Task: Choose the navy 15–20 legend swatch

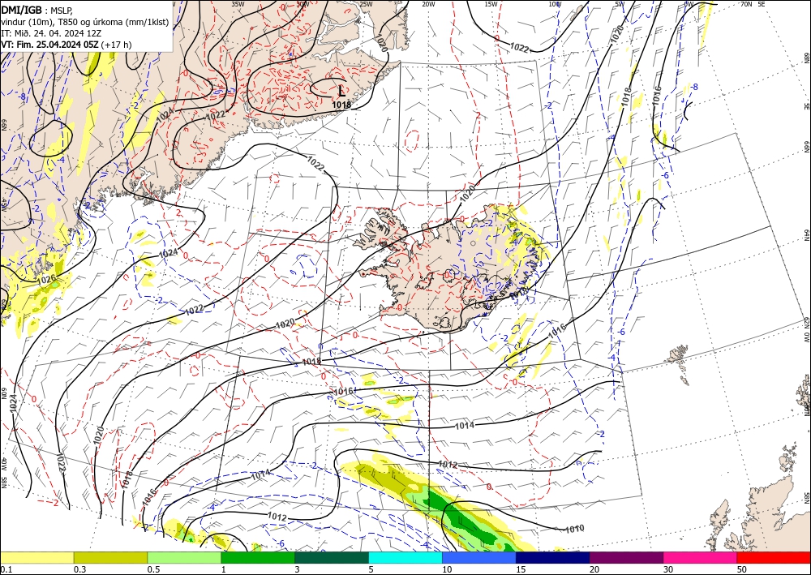Action: (x=553, y=557)
